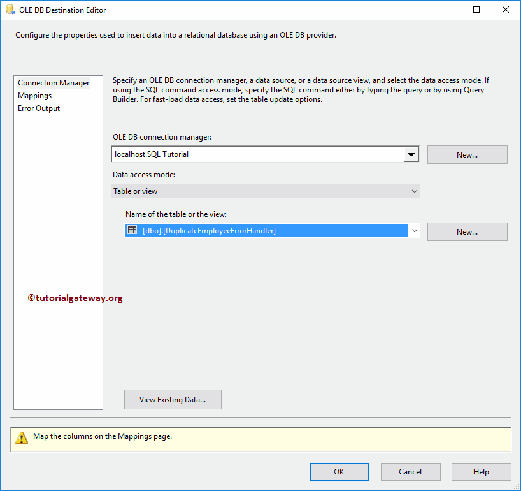Open the OLE DB connection manager dropdown arrow
The height and width of the screenshot is (491, 521).
click(x=411, y=154)
